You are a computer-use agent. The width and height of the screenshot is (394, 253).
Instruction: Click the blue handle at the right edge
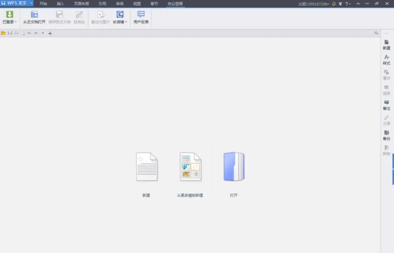coord(393,169)
